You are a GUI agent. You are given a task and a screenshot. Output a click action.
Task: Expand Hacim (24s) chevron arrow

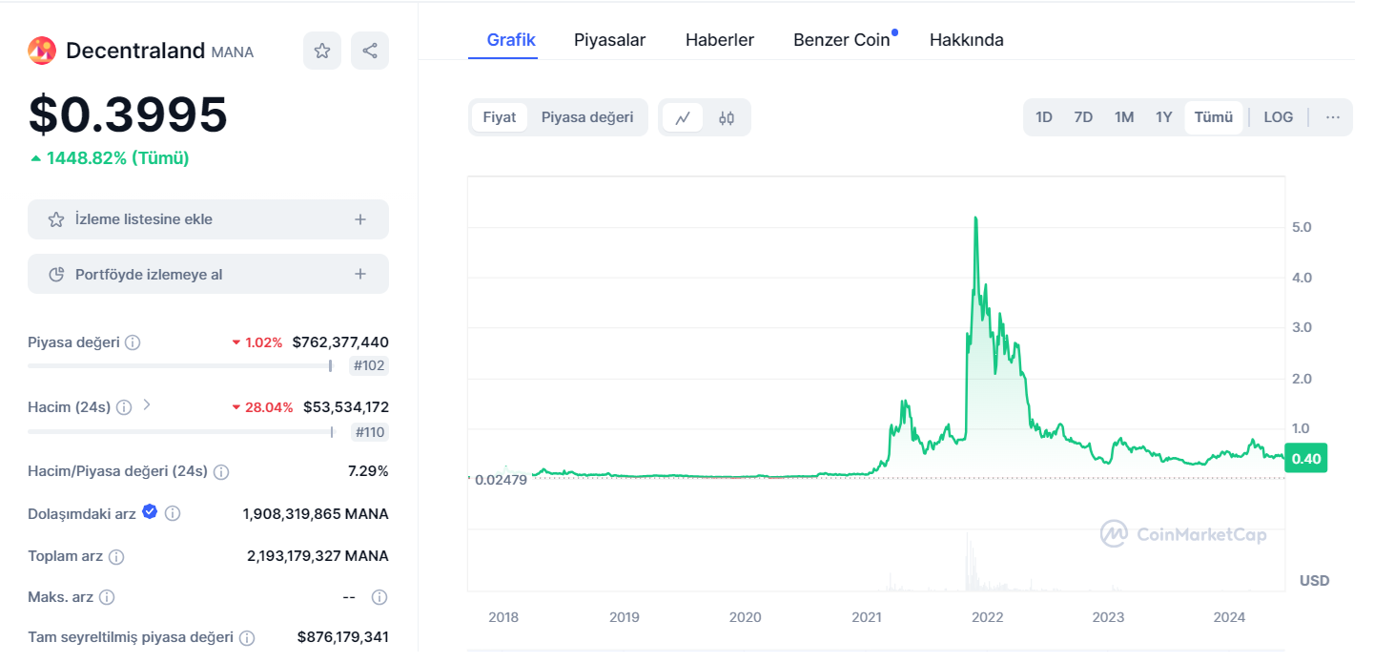point(147,405)
